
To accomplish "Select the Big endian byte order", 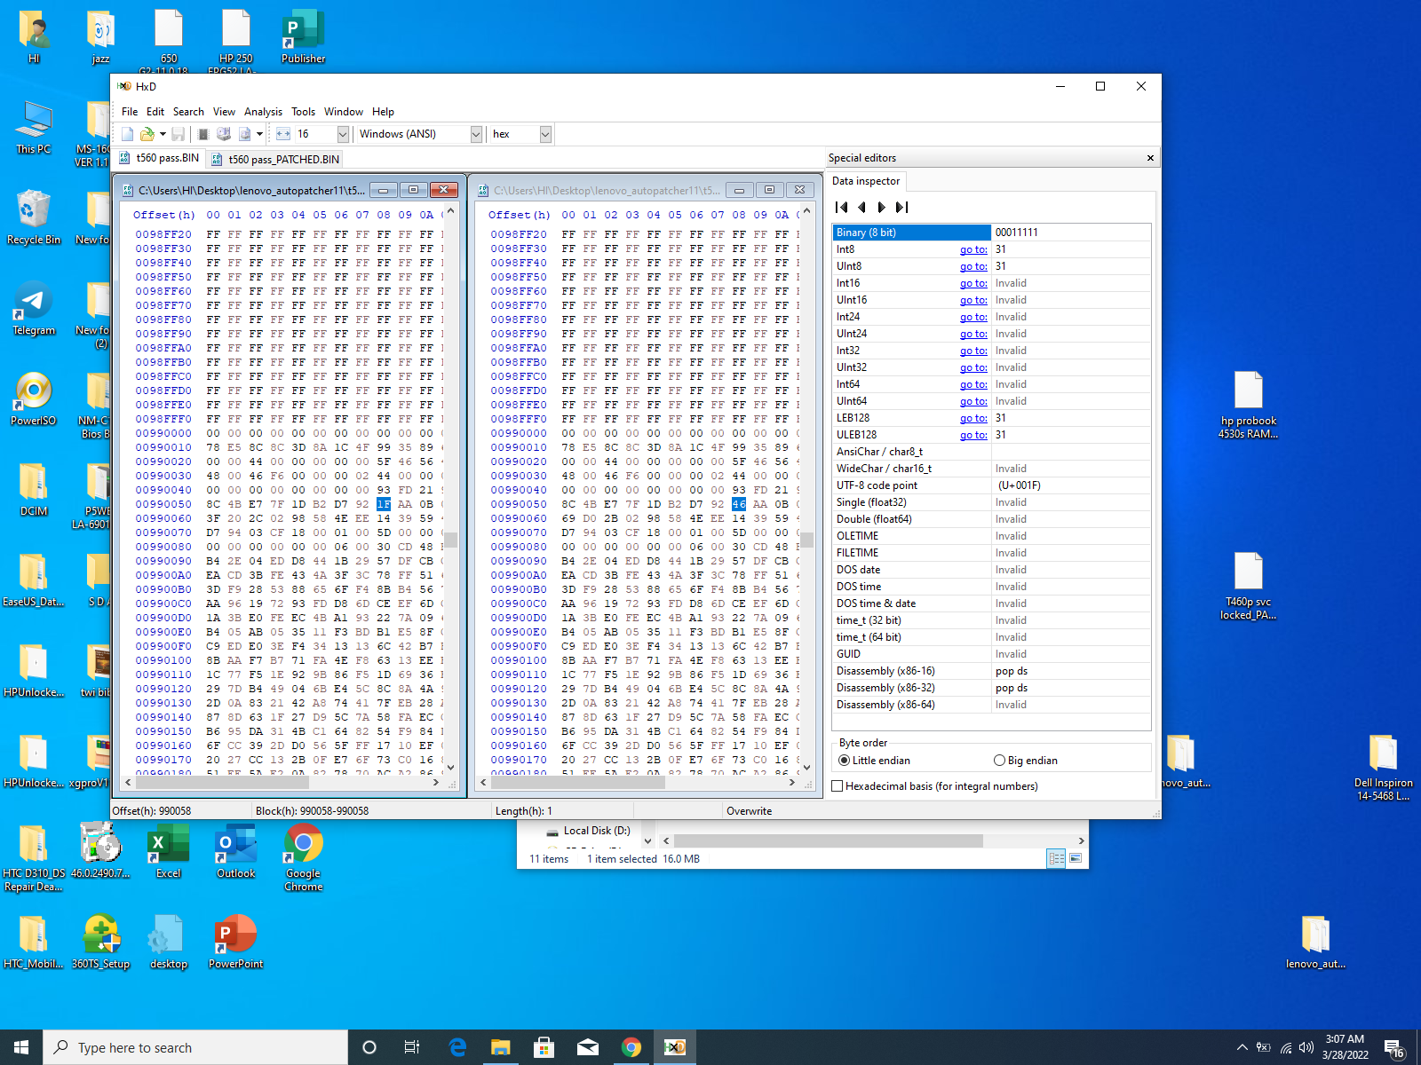I will point(1000,761).
